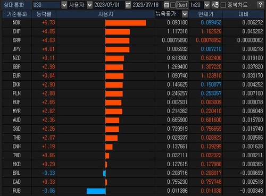
Task: Select the HUF currency row
Action: click(x=133, y=103)
